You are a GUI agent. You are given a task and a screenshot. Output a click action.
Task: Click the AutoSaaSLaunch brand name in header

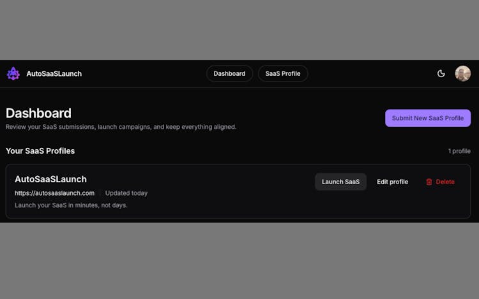tap(54, 74)
